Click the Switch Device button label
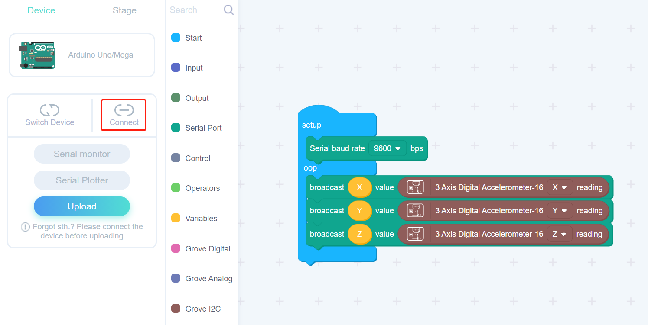 pos(49,122)
